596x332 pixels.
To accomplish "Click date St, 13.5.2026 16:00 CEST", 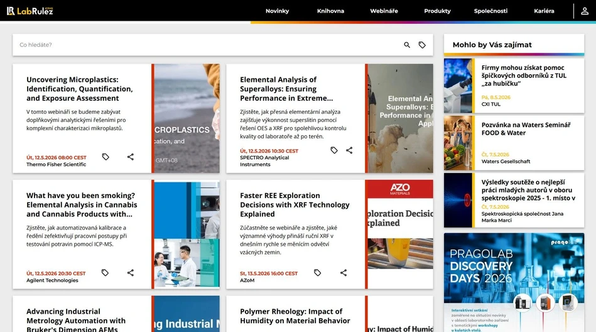I will 269,274.
